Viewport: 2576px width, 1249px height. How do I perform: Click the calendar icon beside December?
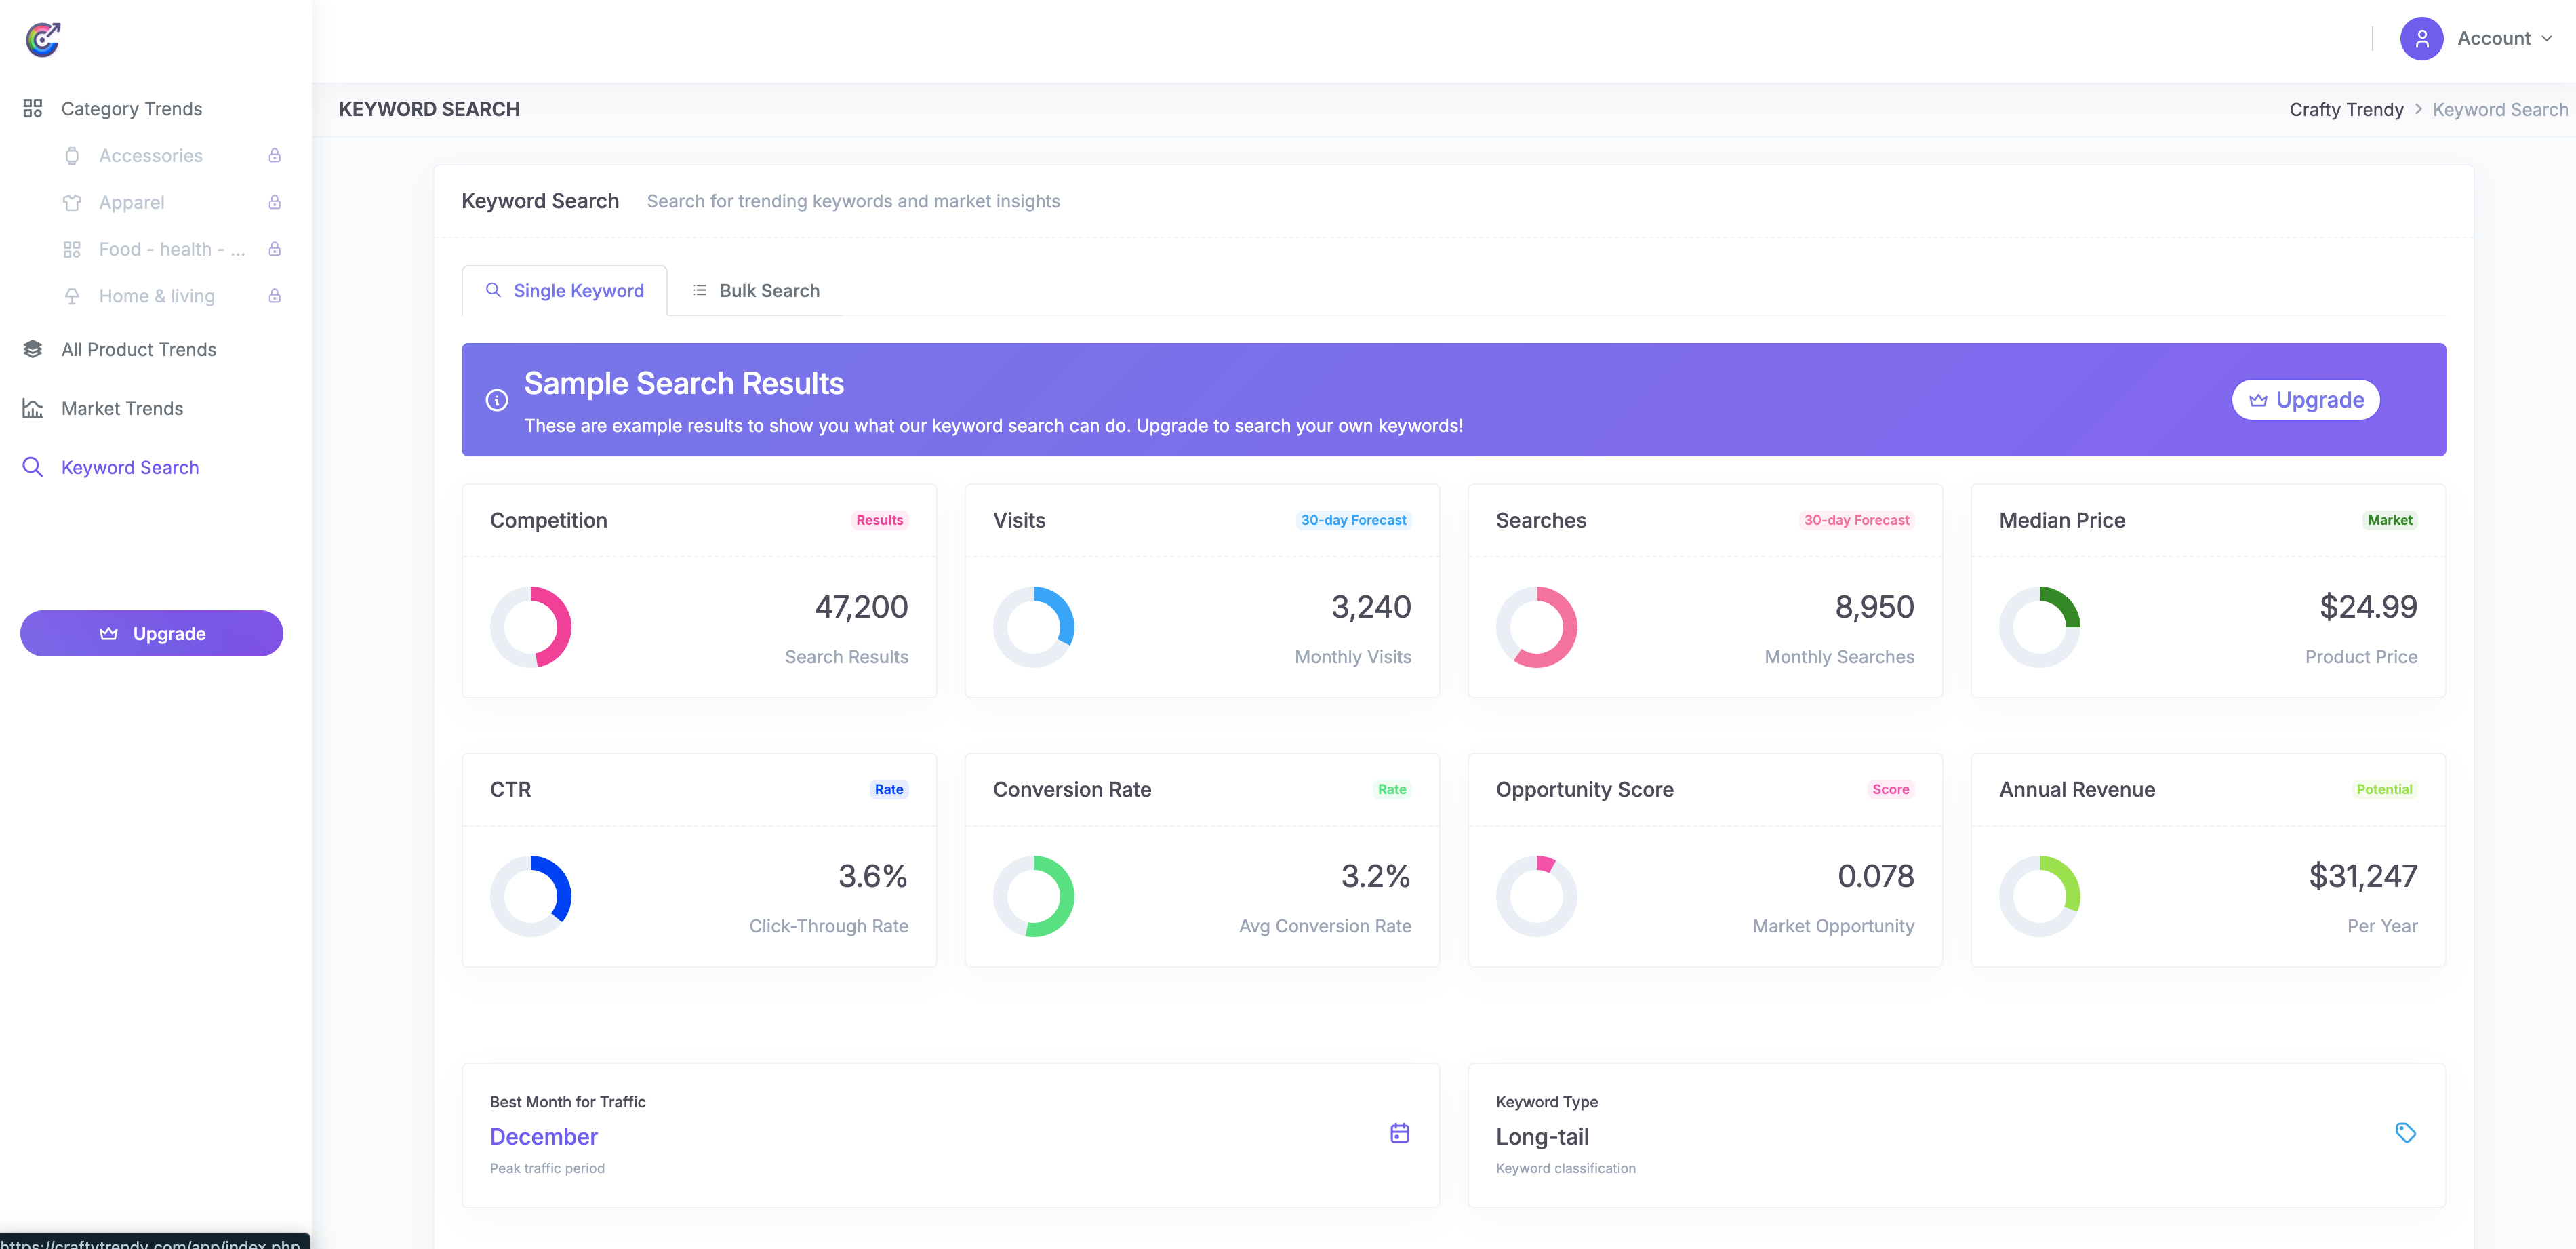tap(1399, 1133)
